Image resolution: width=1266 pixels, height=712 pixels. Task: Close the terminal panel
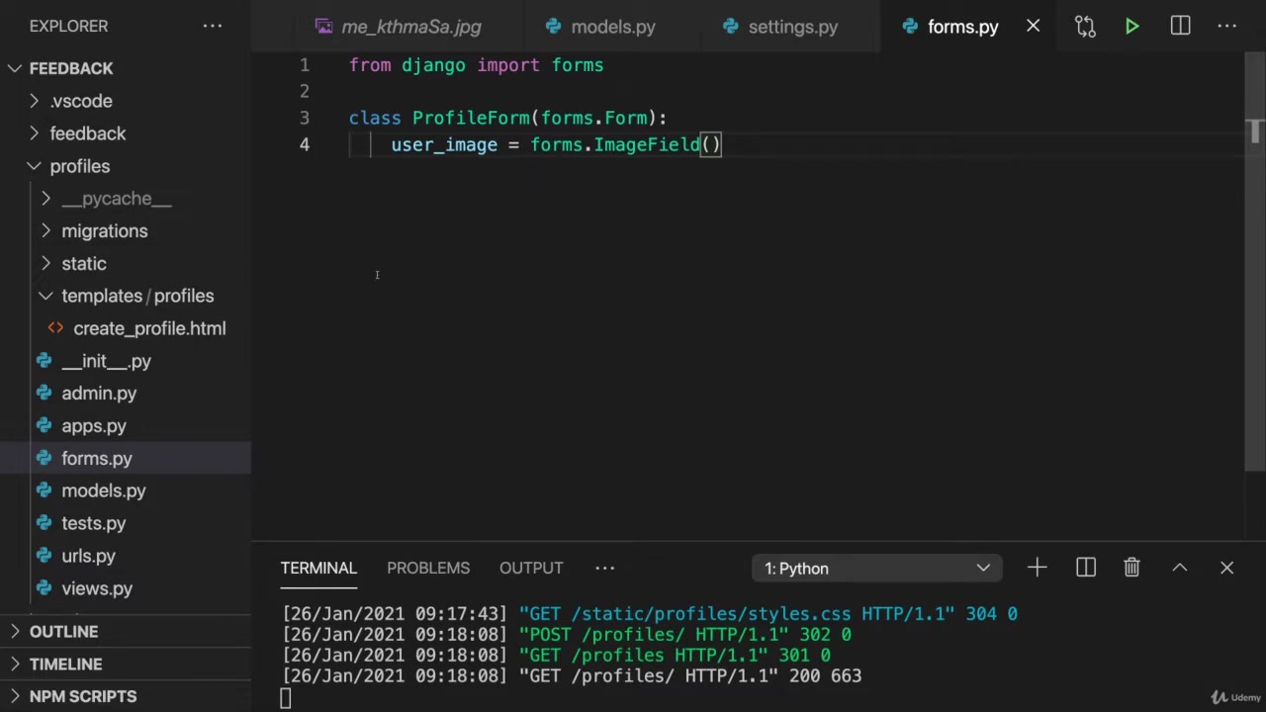pyautogui.click(x=1226, y=568)
